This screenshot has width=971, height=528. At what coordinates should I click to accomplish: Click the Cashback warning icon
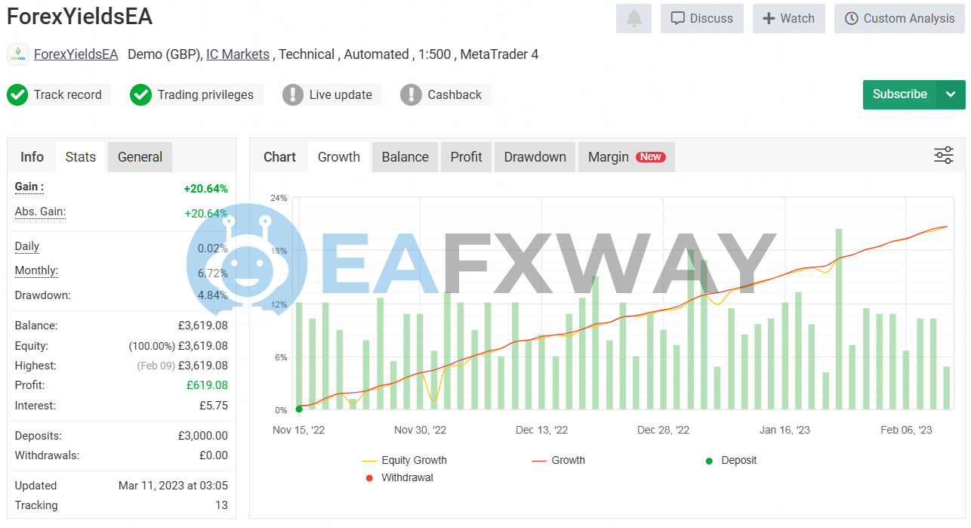pyautogui.click(x=411, y=95)
